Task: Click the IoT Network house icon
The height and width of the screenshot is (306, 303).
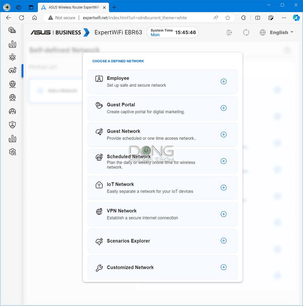Action: (99, 185)
